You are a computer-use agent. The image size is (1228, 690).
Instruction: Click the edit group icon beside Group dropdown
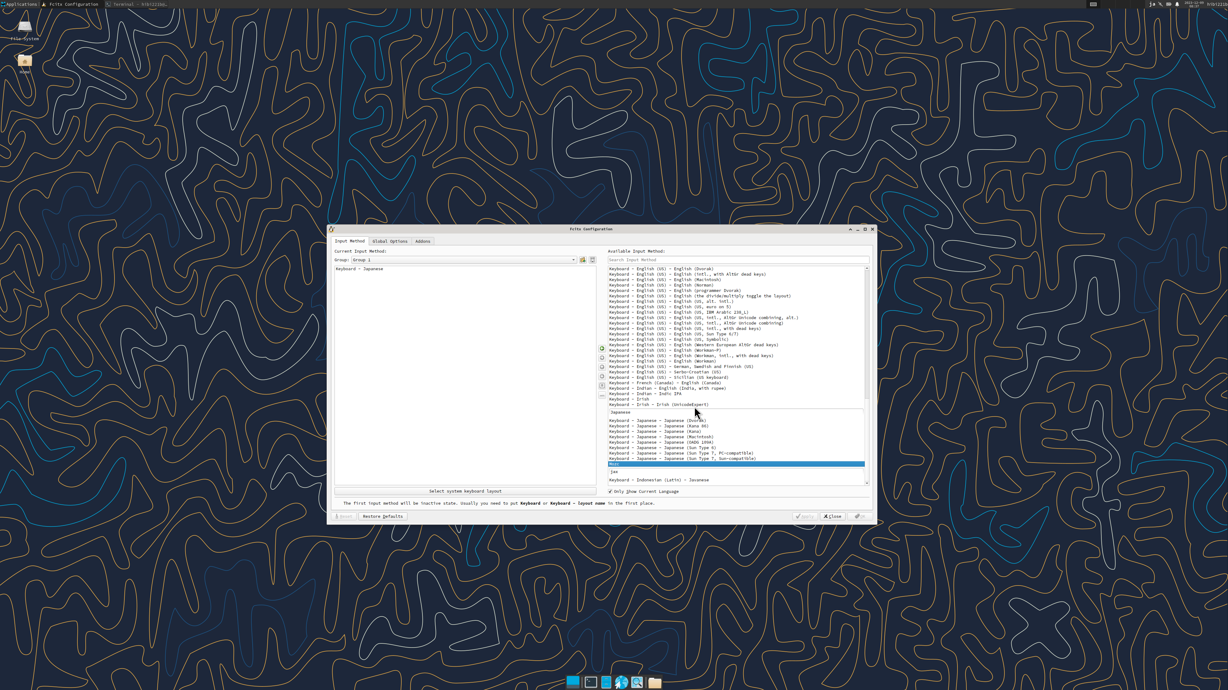[583, 259]
